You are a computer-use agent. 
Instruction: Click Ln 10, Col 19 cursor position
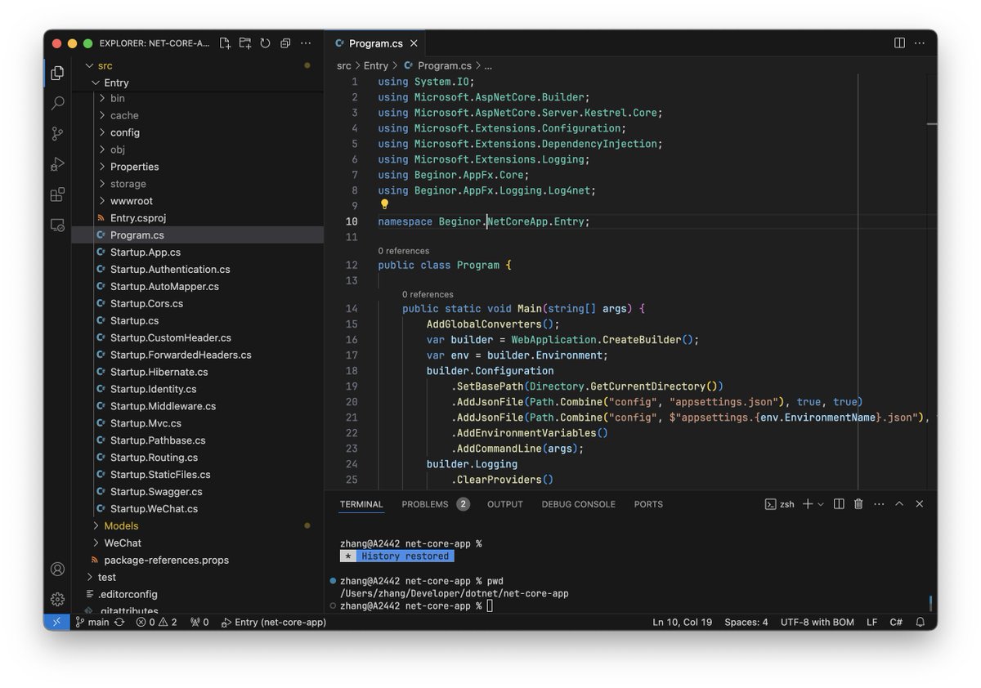pos(682,622)
